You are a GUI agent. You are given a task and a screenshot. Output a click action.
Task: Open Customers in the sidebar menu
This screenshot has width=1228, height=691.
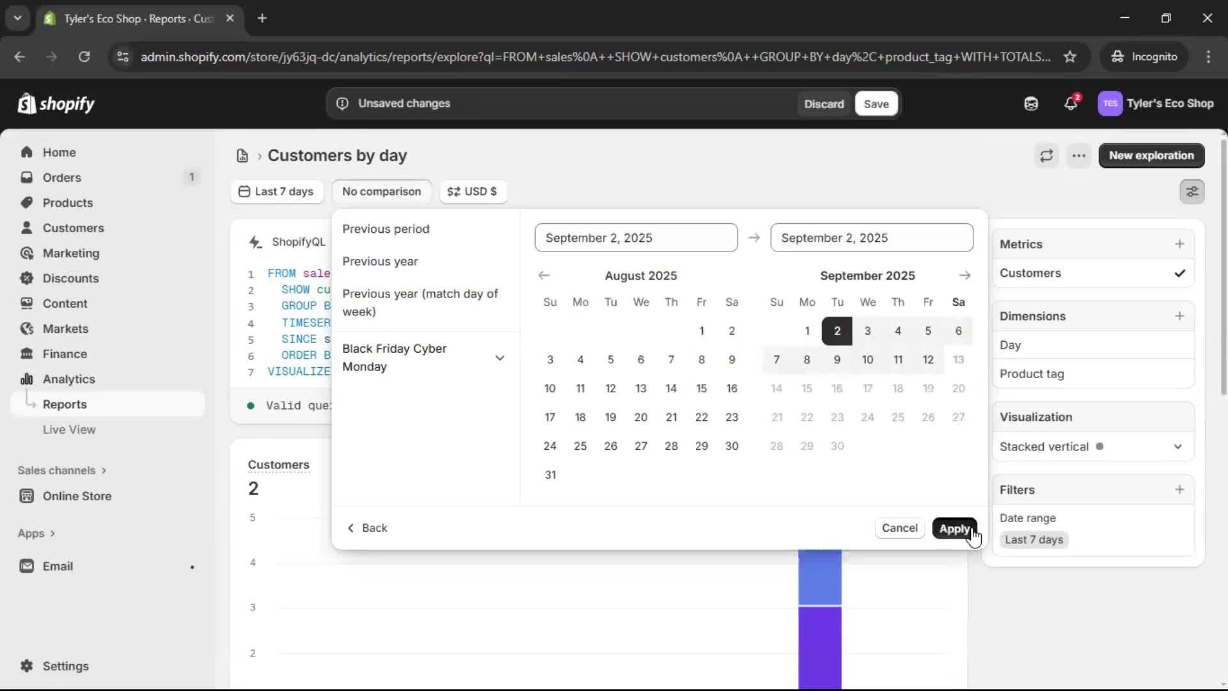click(x=73, y=228)
